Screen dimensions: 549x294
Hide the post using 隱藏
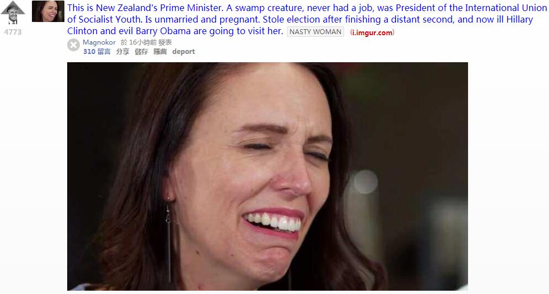click(160, 51)
